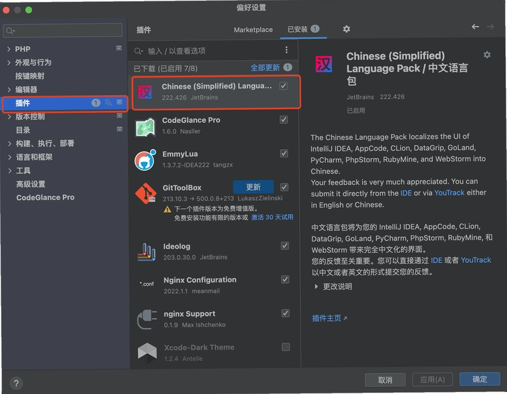Click the CodeGlance Pro map icon
Image resolution: width=507 pixels, height=394 pixels.
click(145, 127)
